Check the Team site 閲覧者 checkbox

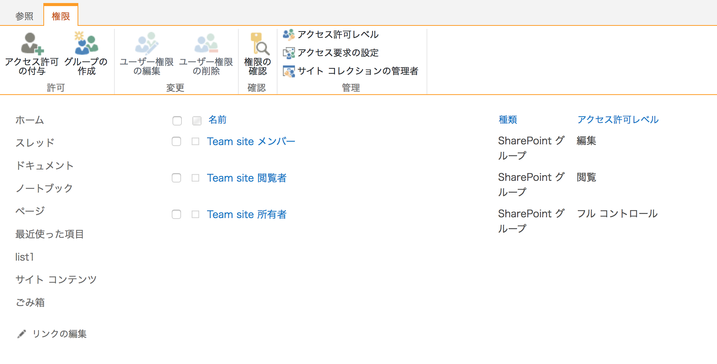(176, 178)
